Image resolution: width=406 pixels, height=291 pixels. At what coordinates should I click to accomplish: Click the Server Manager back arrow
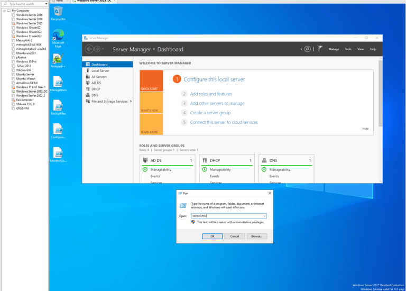point(89,49)
